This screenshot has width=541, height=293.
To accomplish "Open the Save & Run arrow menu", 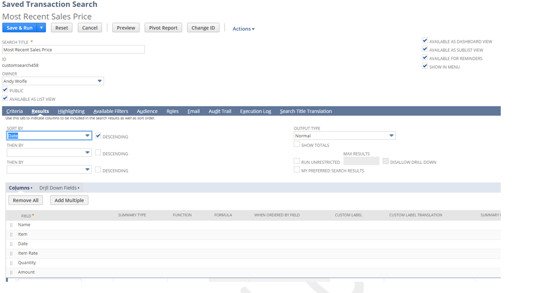I will 41,28.
